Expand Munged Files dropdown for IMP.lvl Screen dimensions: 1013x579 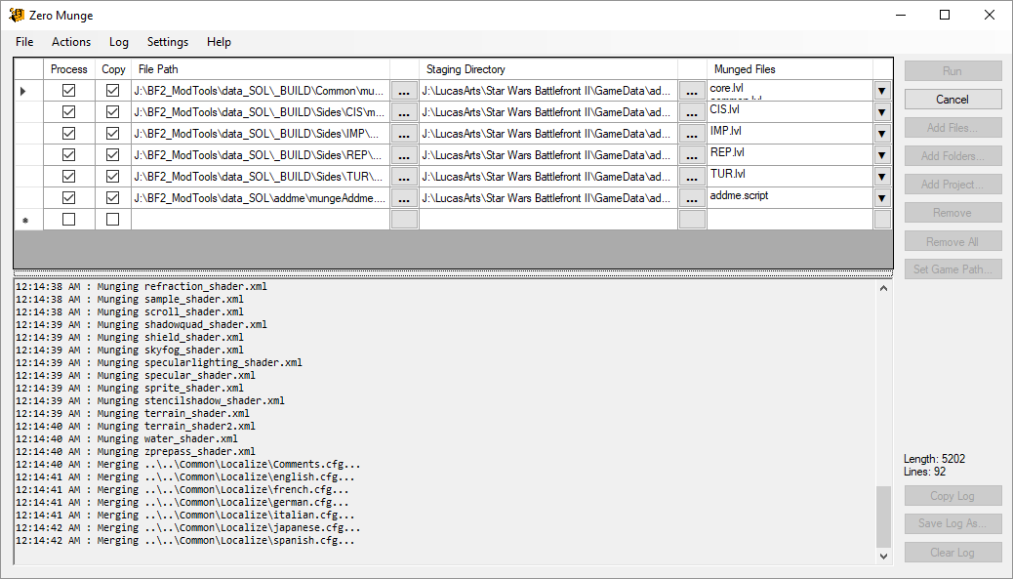pos(882,133)
